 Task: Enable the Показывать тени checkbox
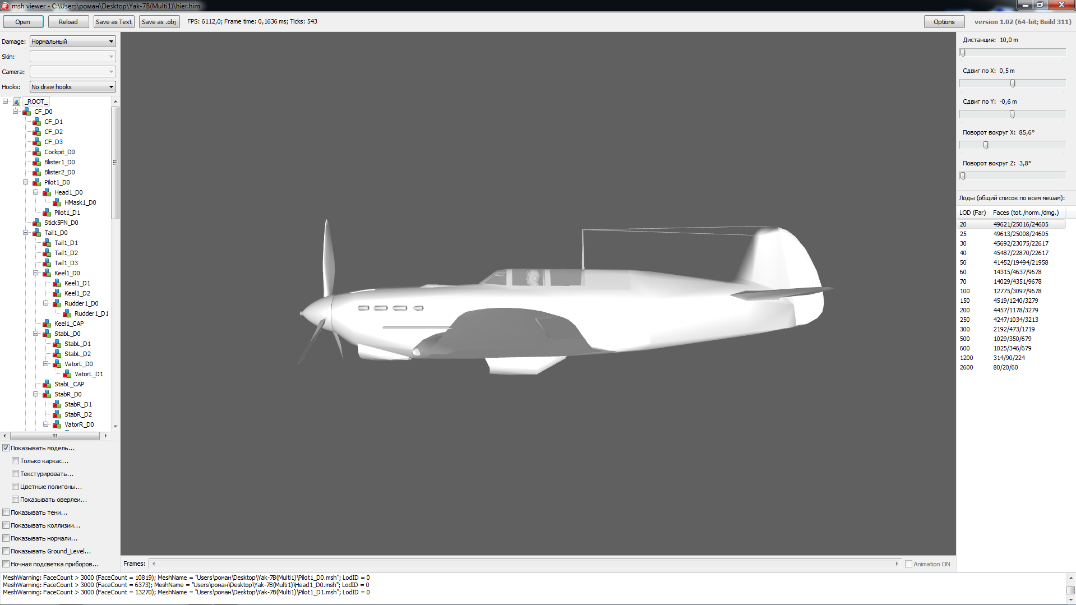click(6, 512)
